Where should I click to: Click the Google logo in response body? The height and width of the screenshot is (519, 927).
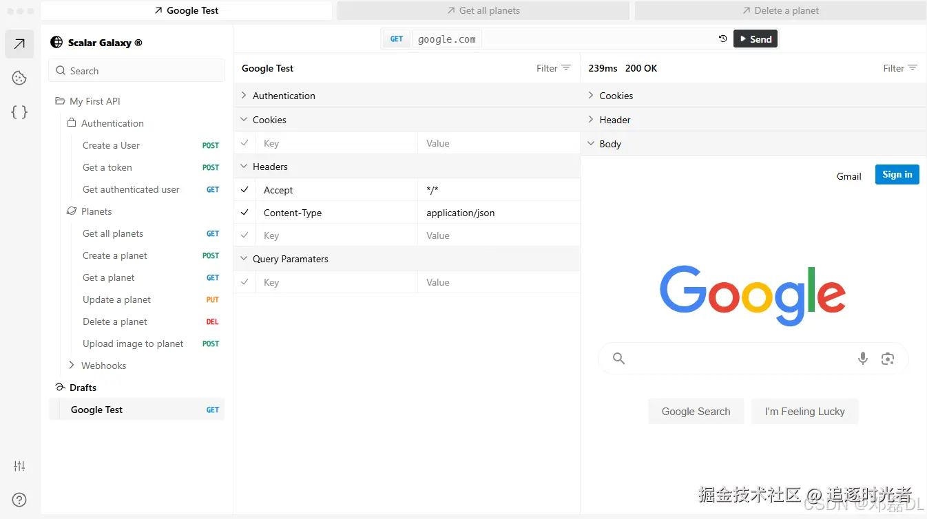(x=753, y=295)
